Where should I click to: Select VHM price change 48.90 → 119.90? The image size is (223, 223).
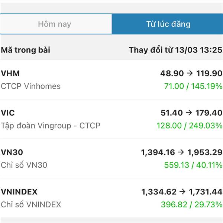pyautogui.click(x=191, y=73)
